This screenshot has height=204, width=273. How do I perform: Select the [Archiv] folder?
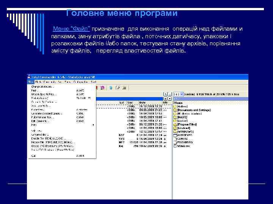[180, 106]
